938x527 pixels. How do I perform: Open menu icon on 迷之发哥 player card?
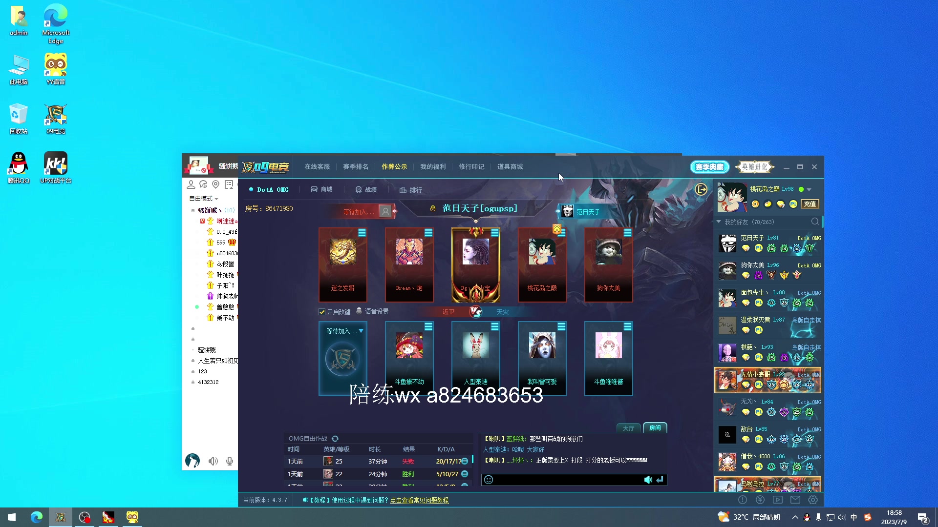click(362, 233)
